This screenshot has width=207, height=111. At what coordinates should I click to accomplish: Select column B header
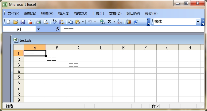[57, 47]
